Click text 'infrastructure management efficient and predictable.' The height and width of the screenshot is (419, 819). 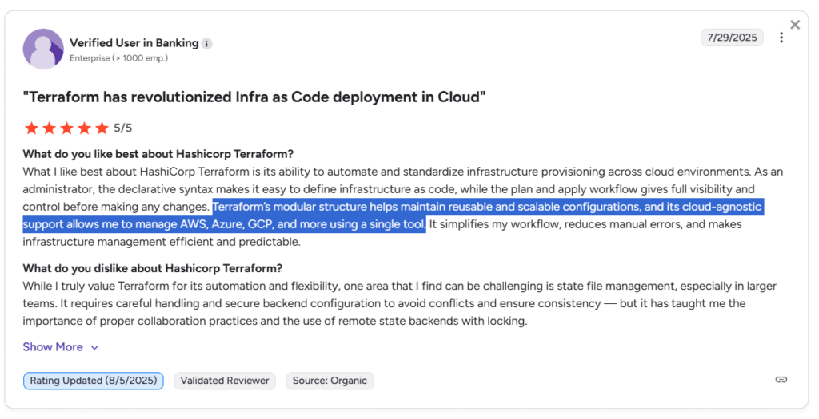162,242
